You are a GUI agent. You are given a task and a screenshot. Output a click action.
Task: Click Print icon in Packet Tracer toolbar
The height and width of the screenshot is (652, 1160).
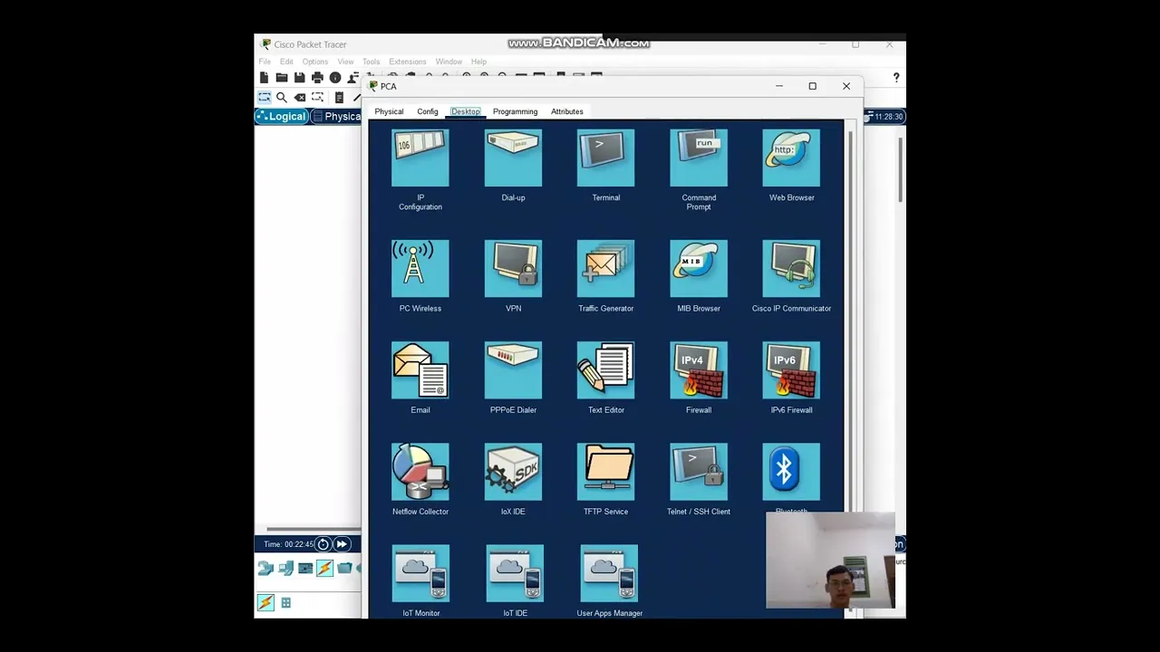317,78
